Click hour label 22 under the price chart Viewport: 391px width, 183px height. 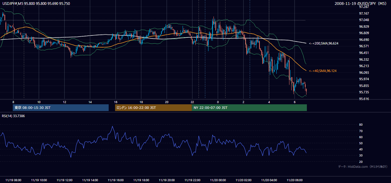(x=192, y=102)
